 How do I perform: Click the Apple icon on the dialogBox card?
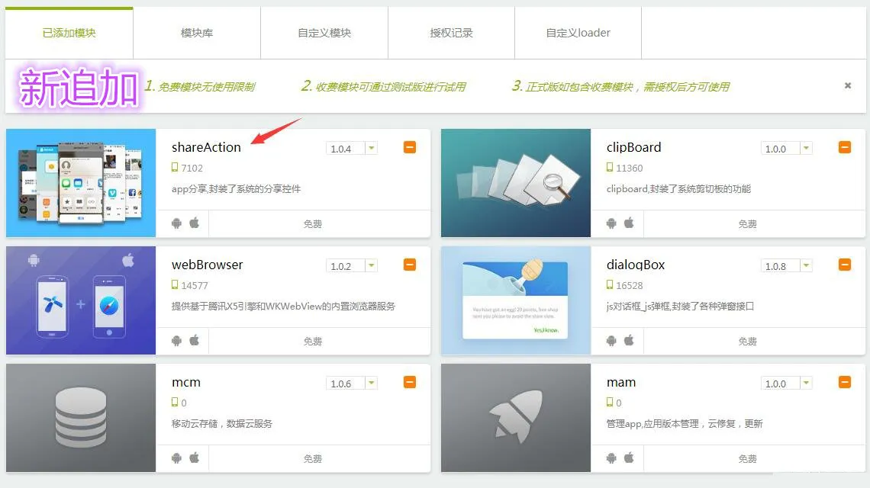tap(630, 341)
